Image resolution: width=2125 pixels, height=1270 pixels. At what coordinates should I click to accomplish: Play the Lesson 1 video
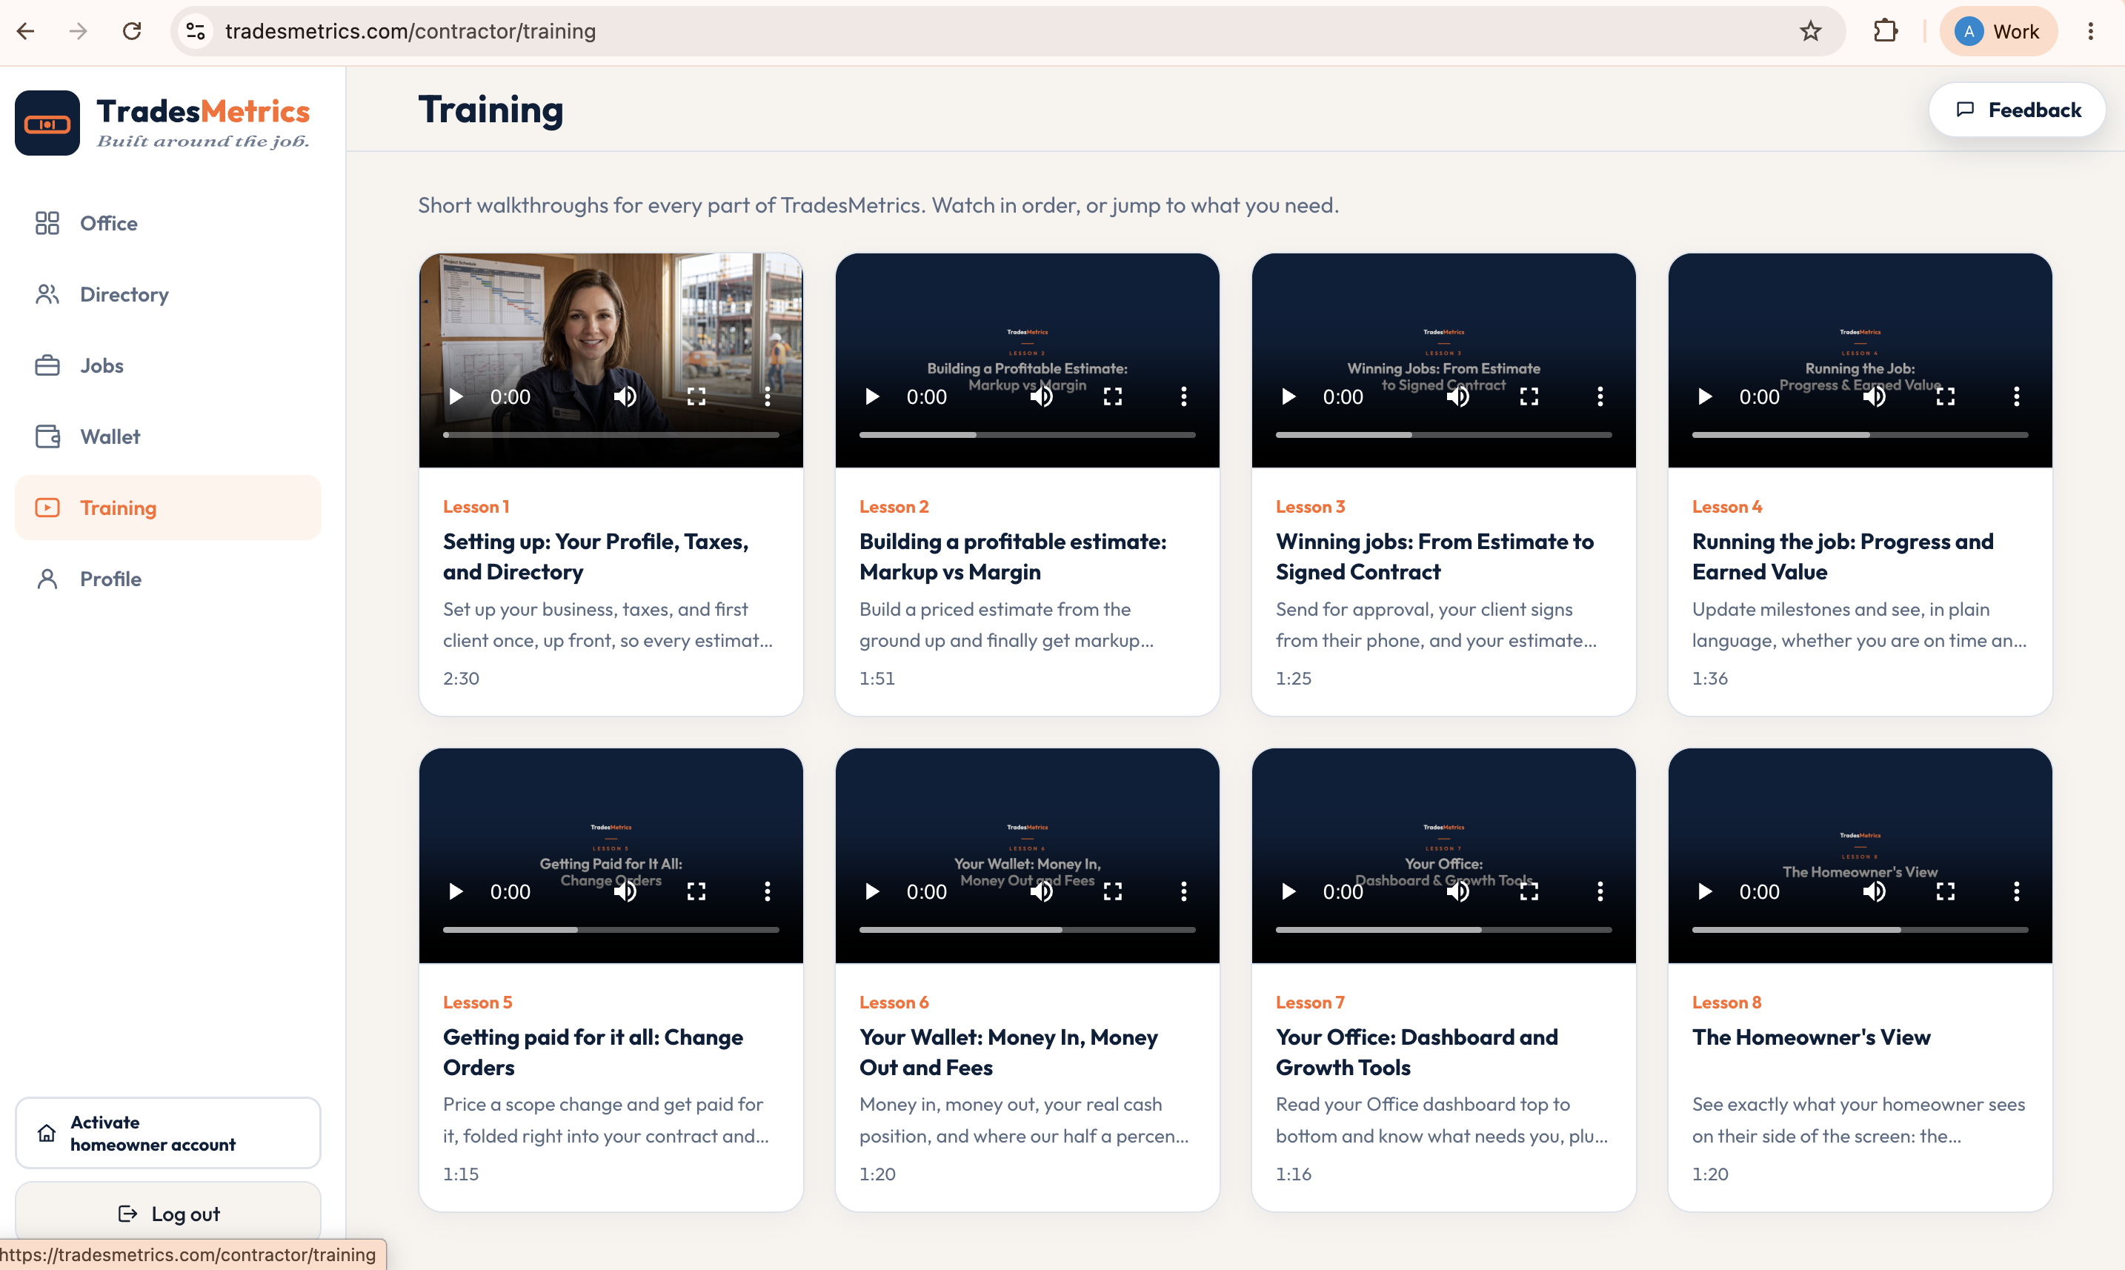(x=456, y=396)
